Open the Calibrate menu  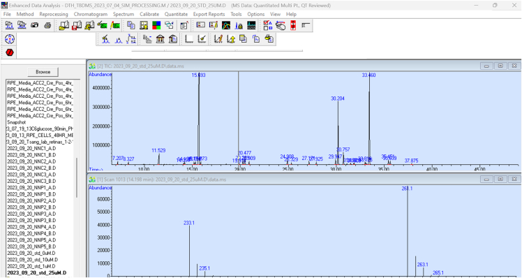pyautogui.click(x=149, y=14)
